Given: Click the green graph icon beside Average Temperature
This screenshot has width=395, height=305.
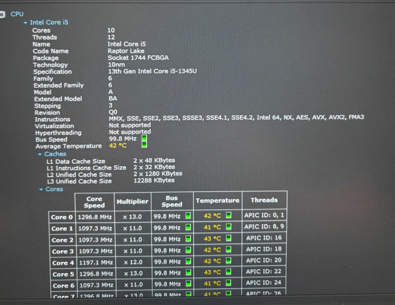Looking at the screenshot, I should 144,145.
